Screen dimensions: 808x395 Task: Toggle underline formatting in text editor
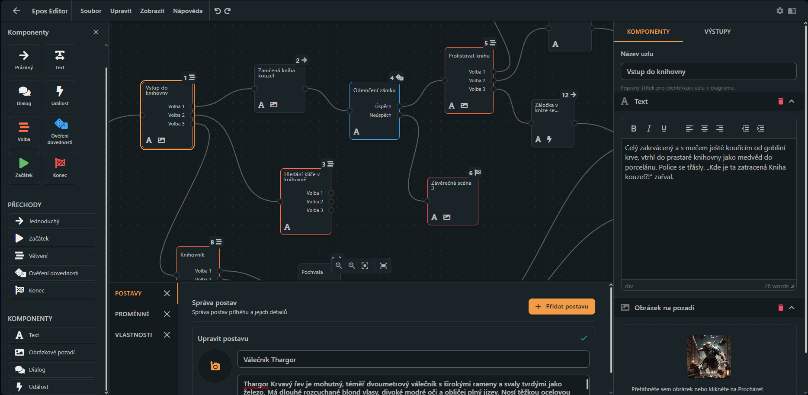click(664, 128)
